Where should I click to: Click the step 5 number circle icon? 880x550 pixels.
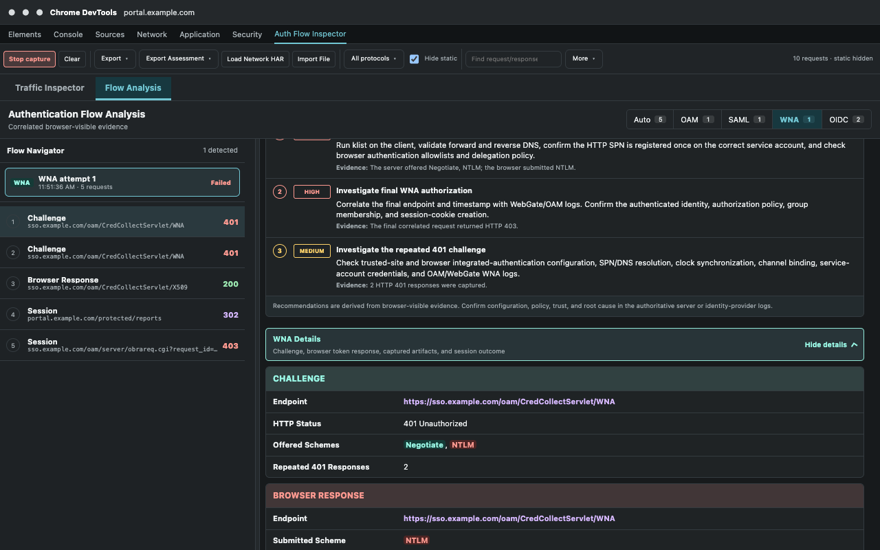12,346
